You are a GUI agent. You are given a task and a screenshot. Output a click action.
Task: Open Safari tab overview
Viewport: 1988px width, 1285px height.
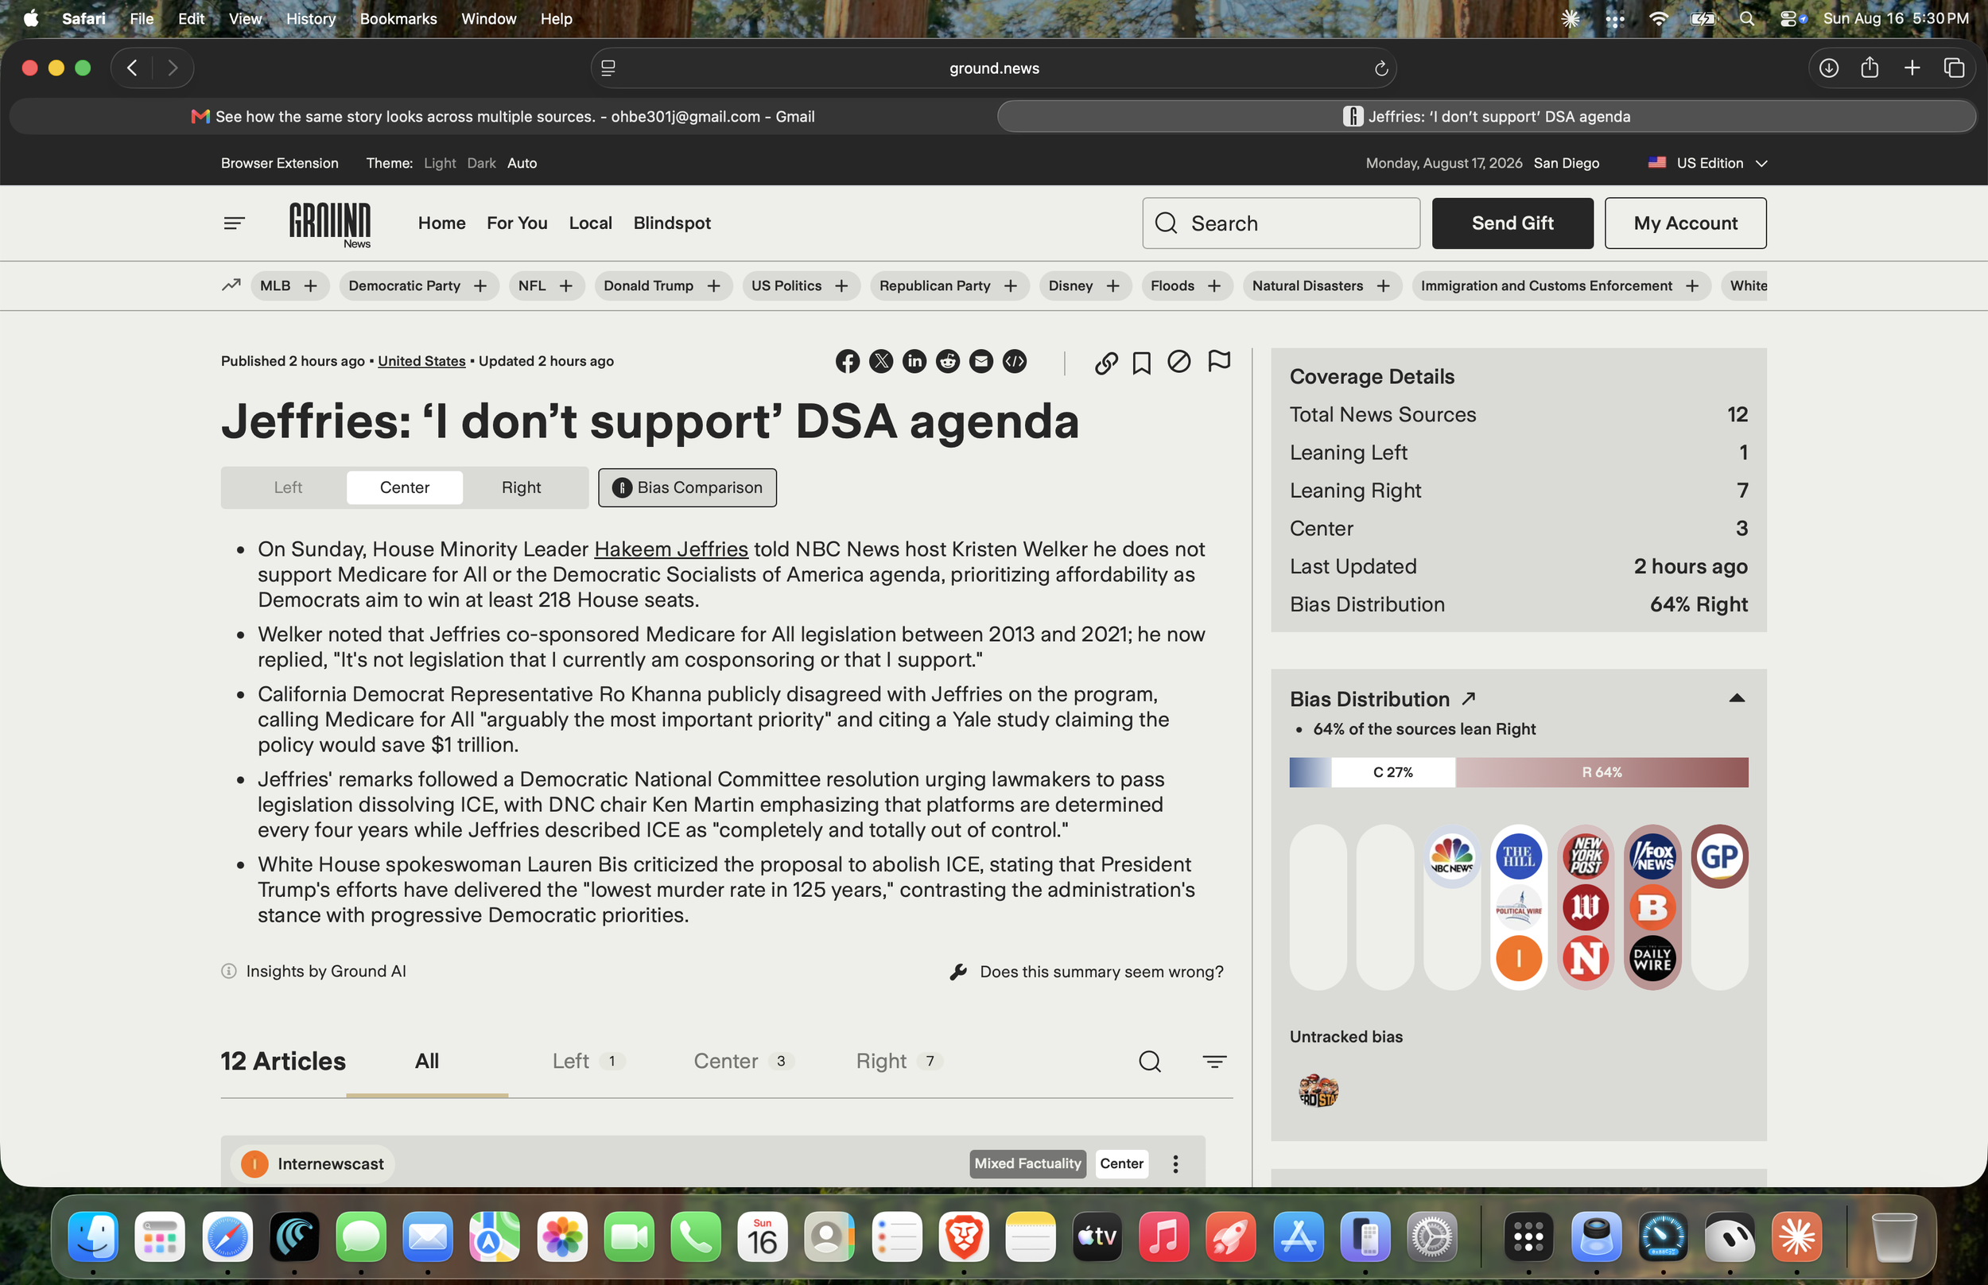point(1954,68)
